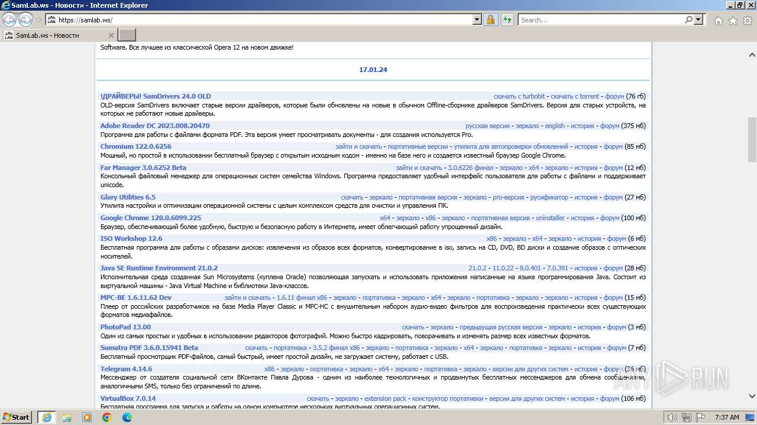
Task: Click '1.6.11 финал x86' link for MPC-BE
Action: [302, 297]
